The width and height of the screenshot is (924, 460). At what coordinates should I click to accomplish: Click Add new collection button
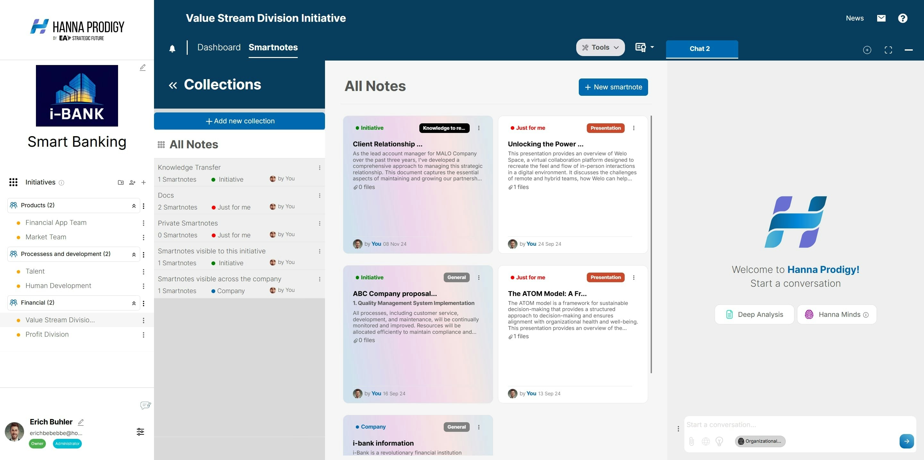click(239, 121)
